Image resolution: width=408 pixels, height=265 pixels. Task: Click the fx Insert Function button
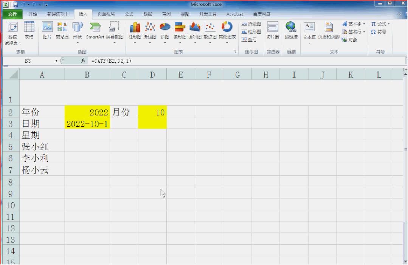[x=83, y=61]
